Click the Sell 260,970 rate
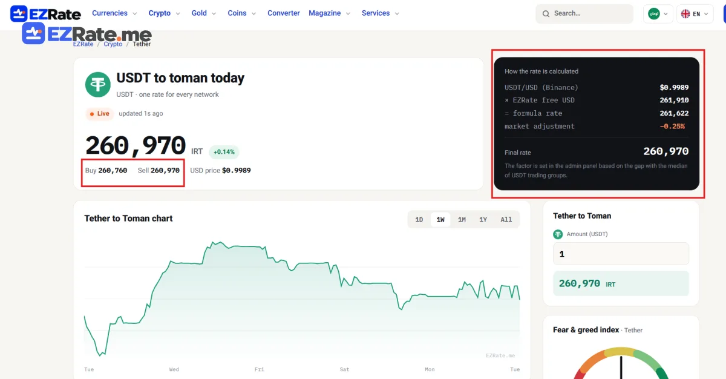Viewport: 726px width, 379px height. [x=159, y=171]
